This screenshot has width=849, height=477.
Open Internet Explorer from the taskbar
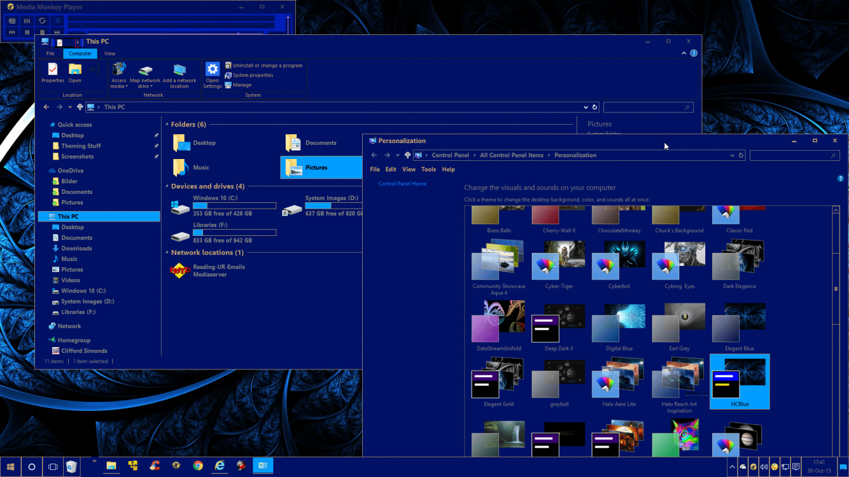click(x=220, y=466)
